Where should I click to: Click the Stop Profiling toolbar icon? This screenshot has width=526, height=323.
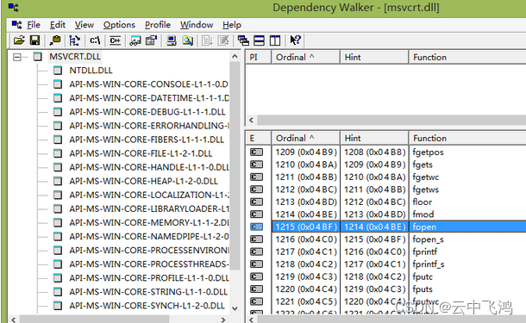tap(223, 40)
